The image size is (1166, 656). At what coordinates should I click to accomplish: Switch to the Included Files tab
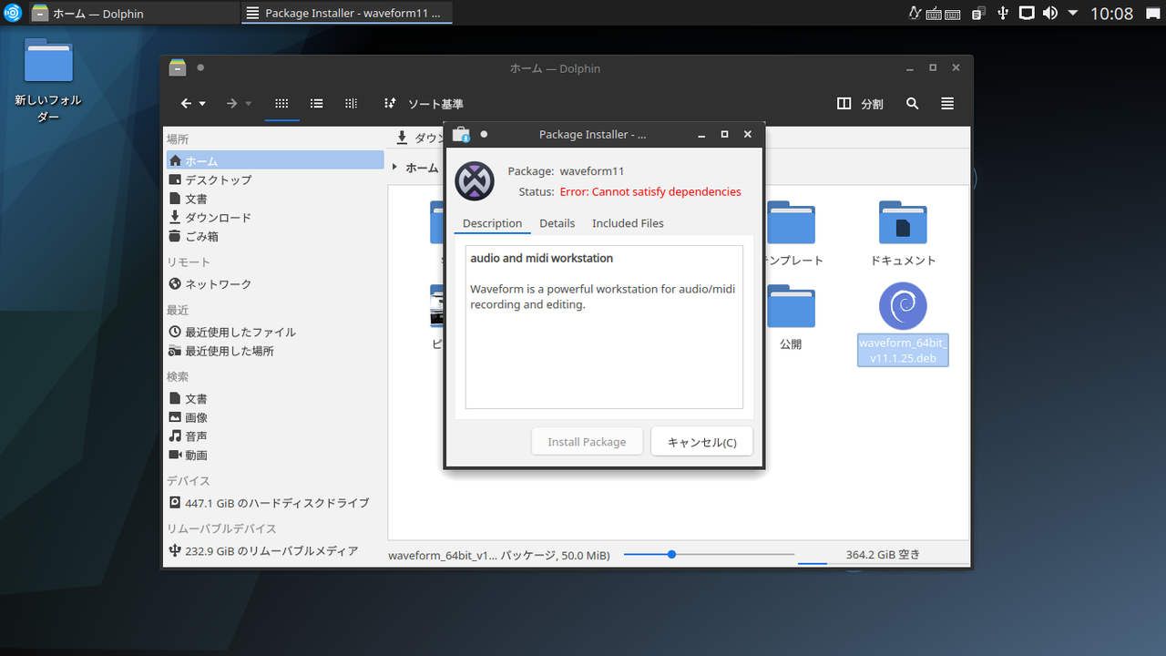tap(628, 223)
